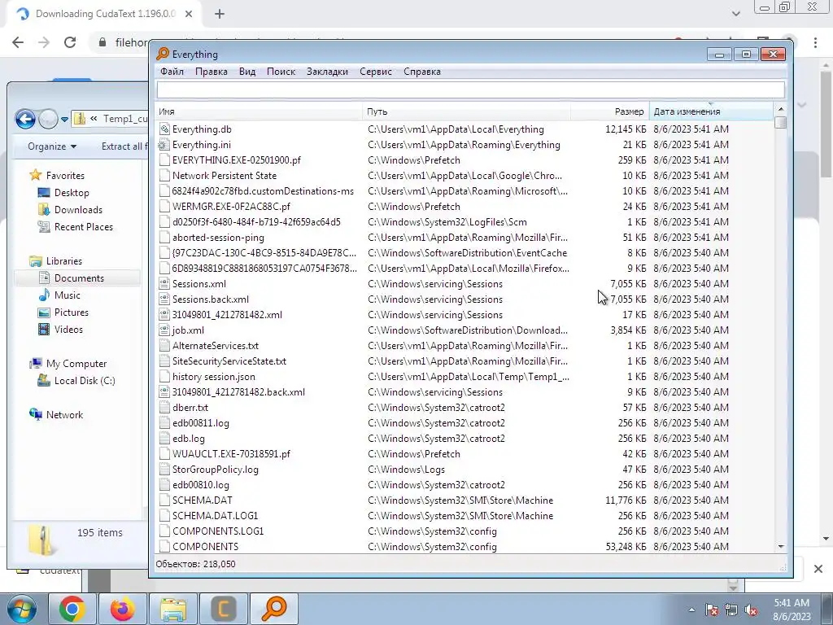Open the Закладки menu
The image size is (833, 625).
327,72
